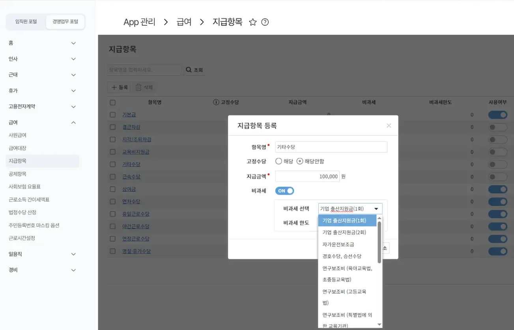Bookmark the 지급항목 page with the star icon
This screenshot has width=514, height=330.
pos(252,22)
